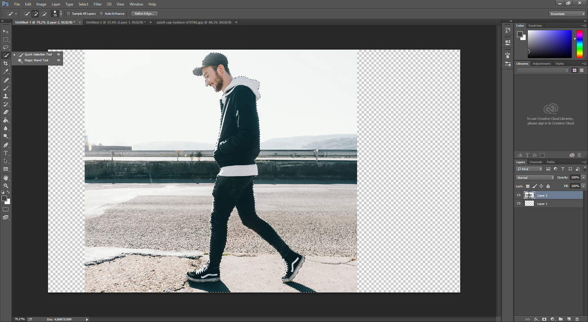Switch Libraries to icon grid view

[x=575, y=70]
